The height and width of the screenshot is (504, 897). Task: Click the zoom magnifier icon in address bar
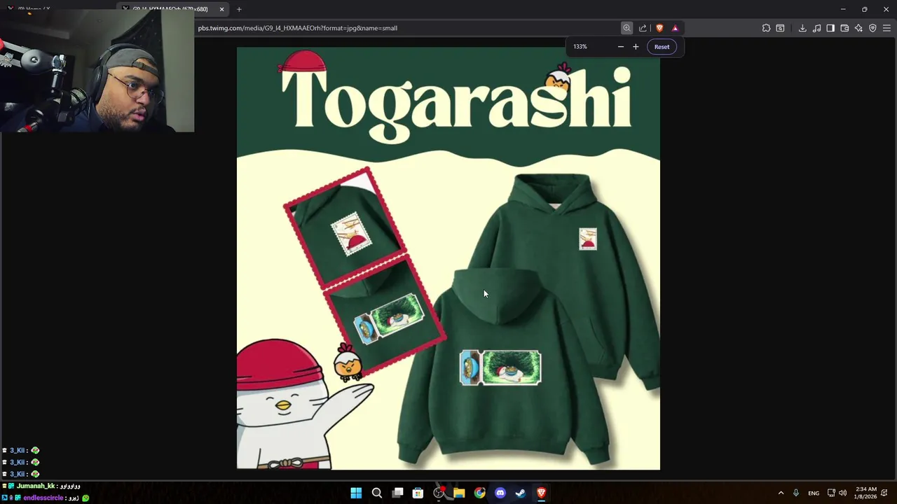click(x=626, y=28)
